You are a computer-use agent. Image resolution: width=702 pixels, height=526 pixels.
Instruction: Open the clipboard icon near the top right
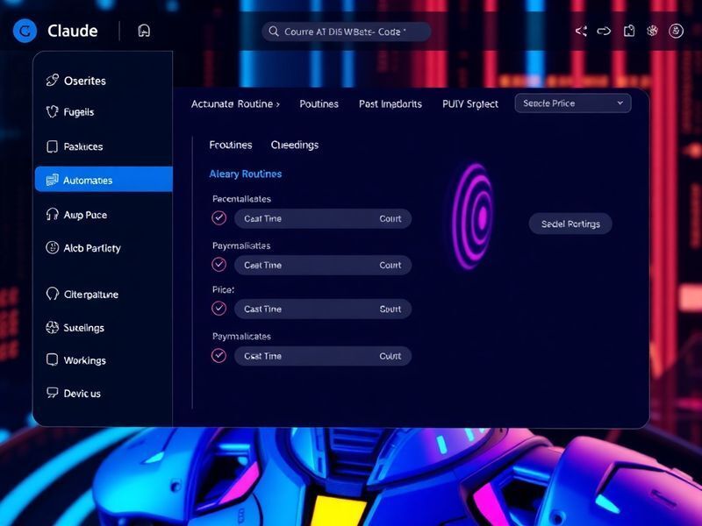pyautogui.click(x=628, y=30)
